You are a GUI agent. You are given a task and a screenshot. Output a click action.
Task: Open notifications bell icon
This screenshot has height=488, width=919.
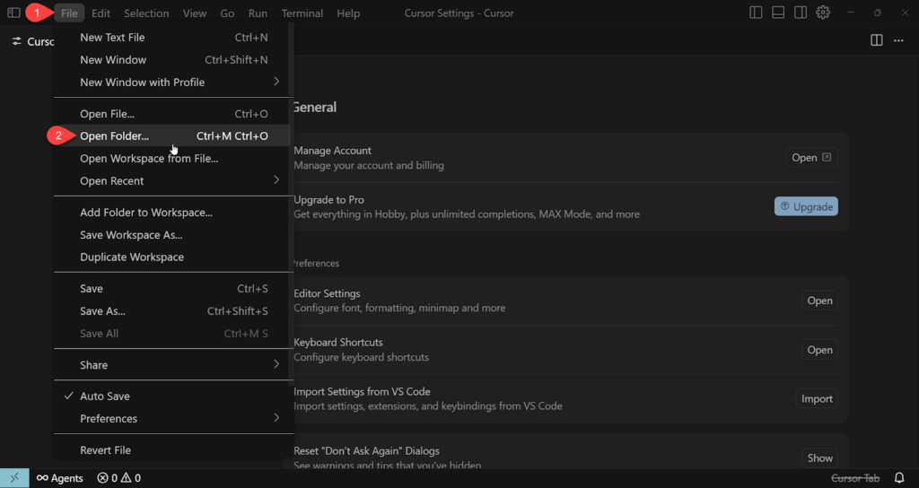pos(899,478)
